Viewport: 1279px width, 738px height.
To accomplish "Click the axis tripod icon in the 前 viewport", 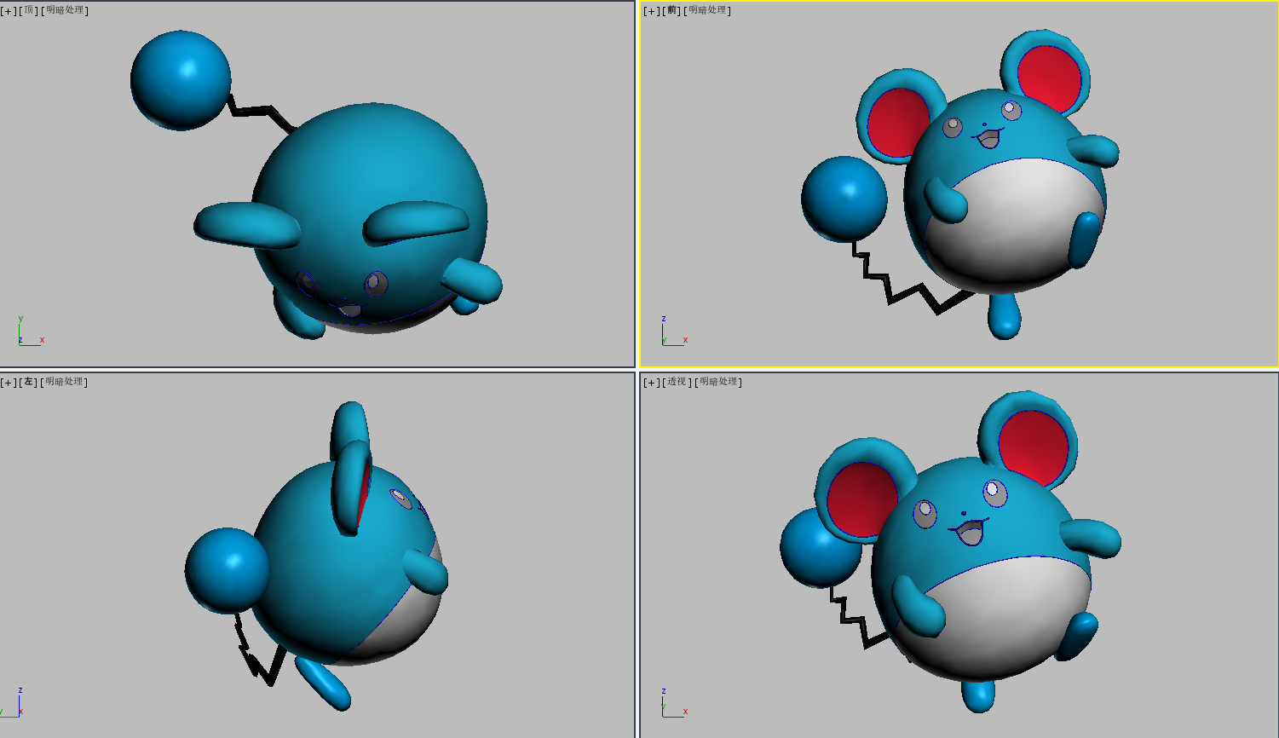I will [671, 334].
